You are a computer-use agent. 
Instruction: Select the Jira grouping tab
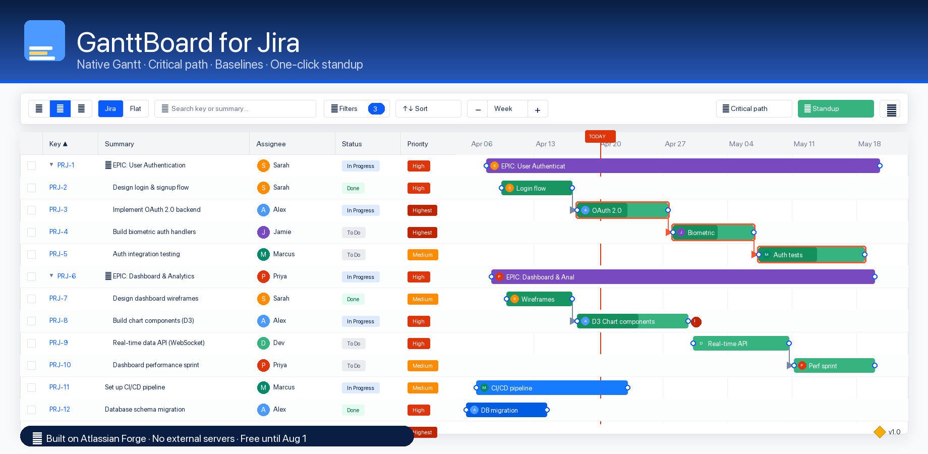pos(110,108)
